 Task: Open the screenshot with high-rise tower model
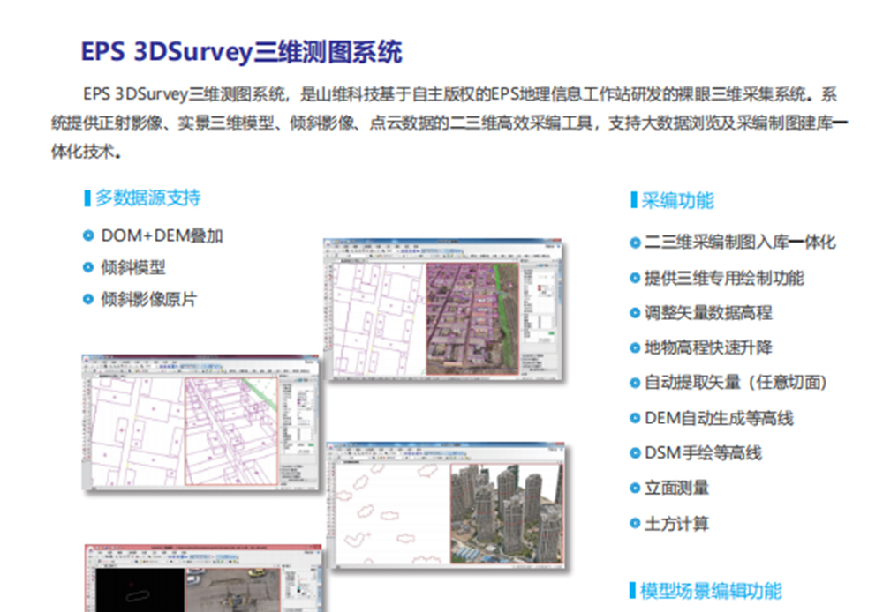(446, 505)
